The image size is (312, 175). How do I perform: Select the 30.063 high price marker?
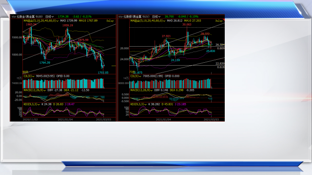point(187,25)
